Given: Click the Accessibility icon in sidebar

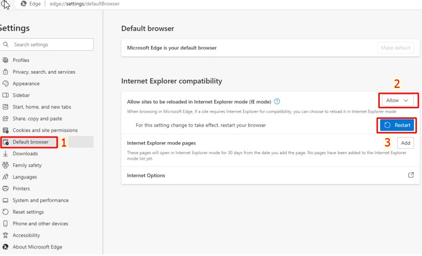Looking at the screenshot, I should (6, 235).
